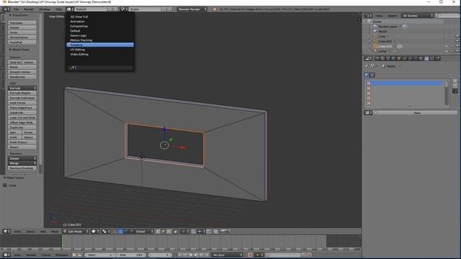The width and height of the screenshot is (461, 259).
Task: Click the New texture button
Action: 417,113
